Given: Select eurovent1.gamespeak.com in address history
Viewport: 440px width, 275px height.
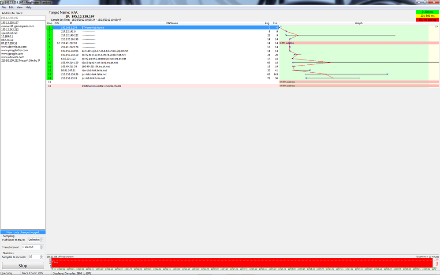Looking at the screenshot, I should (18, 26).
